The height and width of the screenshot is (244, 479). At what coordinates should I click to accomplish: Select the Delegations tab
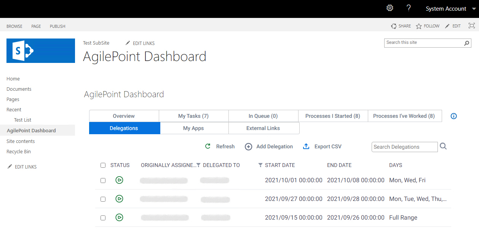click(x=124, y=128)
